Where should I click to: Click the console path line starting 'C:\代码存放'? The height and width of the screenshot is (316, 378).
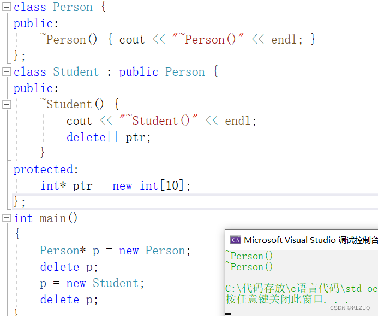pyautogui.click(x=302, y=288)
